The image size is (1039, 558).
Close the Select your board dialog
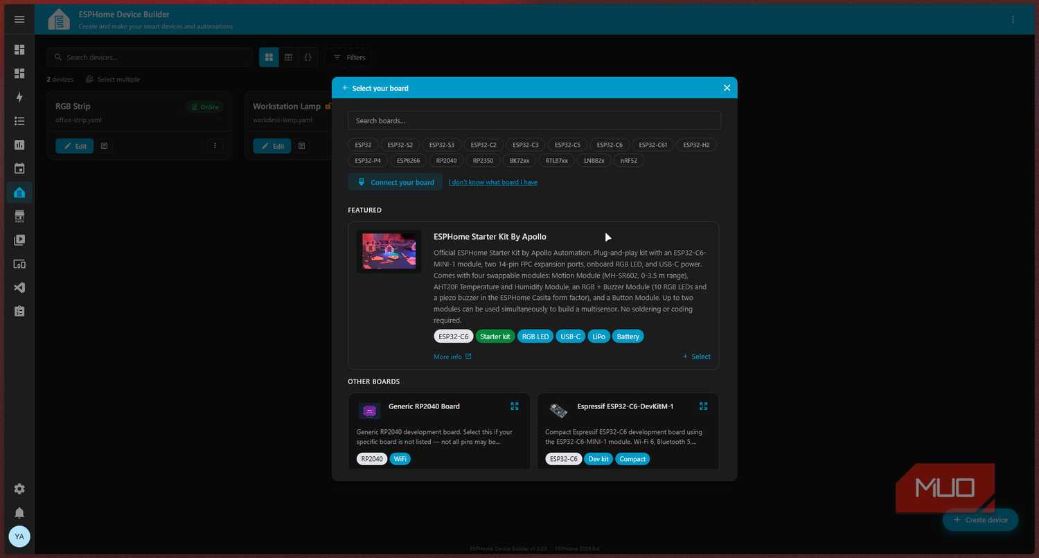click(727, 88)
